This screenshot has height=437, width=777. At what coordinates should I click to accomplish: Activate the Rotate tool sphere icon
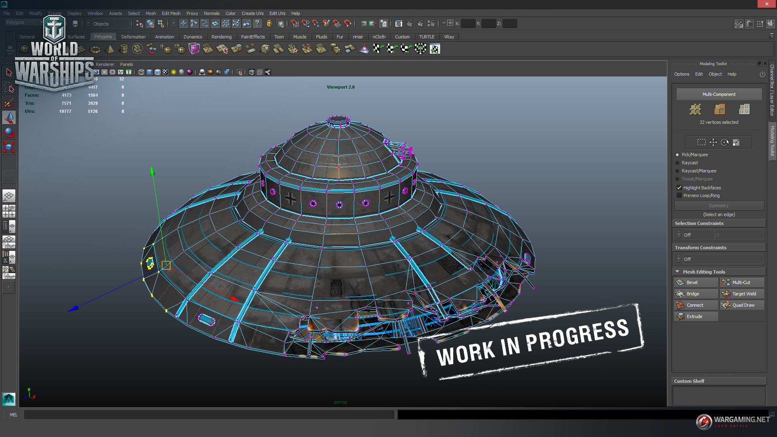tap(9, 132)
